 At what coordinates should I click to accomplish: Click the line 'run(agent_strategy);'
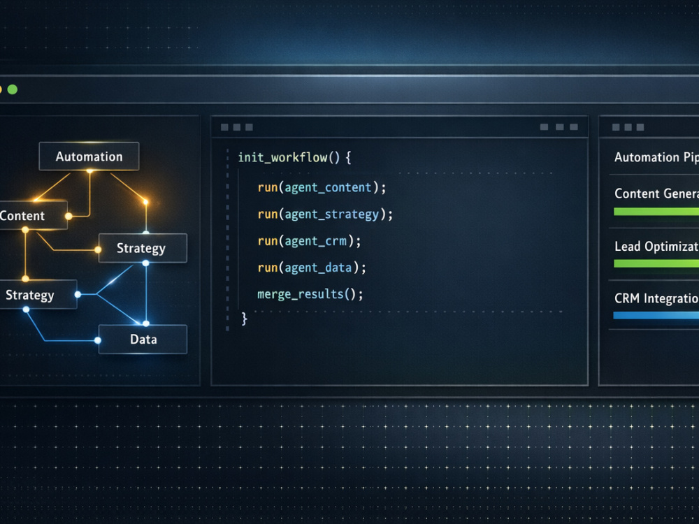tap(325, 214)
